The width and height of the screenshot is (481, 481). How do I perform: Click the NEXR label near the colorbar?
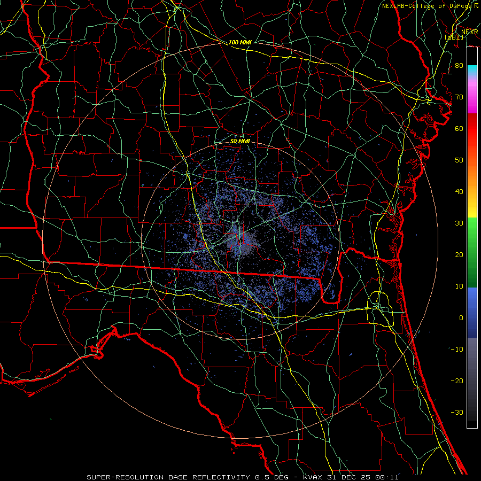(469, 32)
